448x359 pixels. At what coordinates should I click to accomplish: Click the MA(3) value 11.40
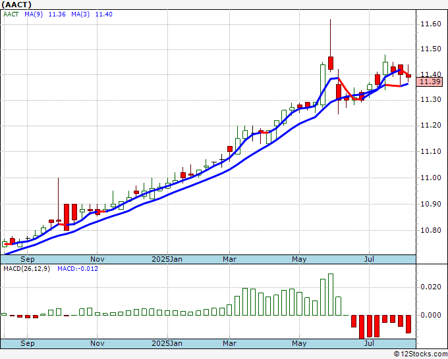tap(103, 14)
